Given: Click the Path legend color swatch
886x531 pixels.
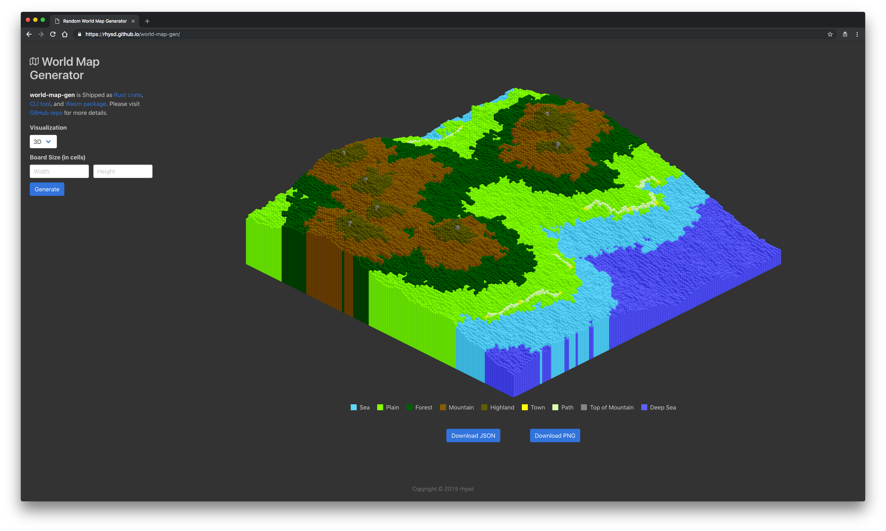Looking at the screenshot, I should (x=555, y=407).
